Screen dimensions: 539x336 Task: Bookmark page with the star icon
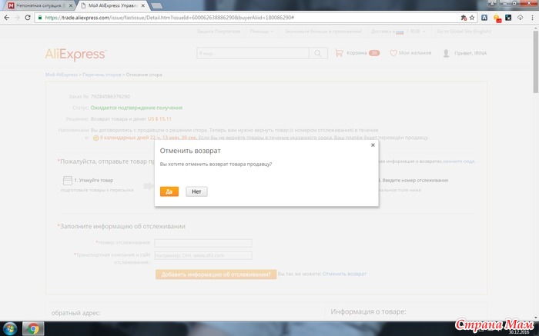(472, 18)
